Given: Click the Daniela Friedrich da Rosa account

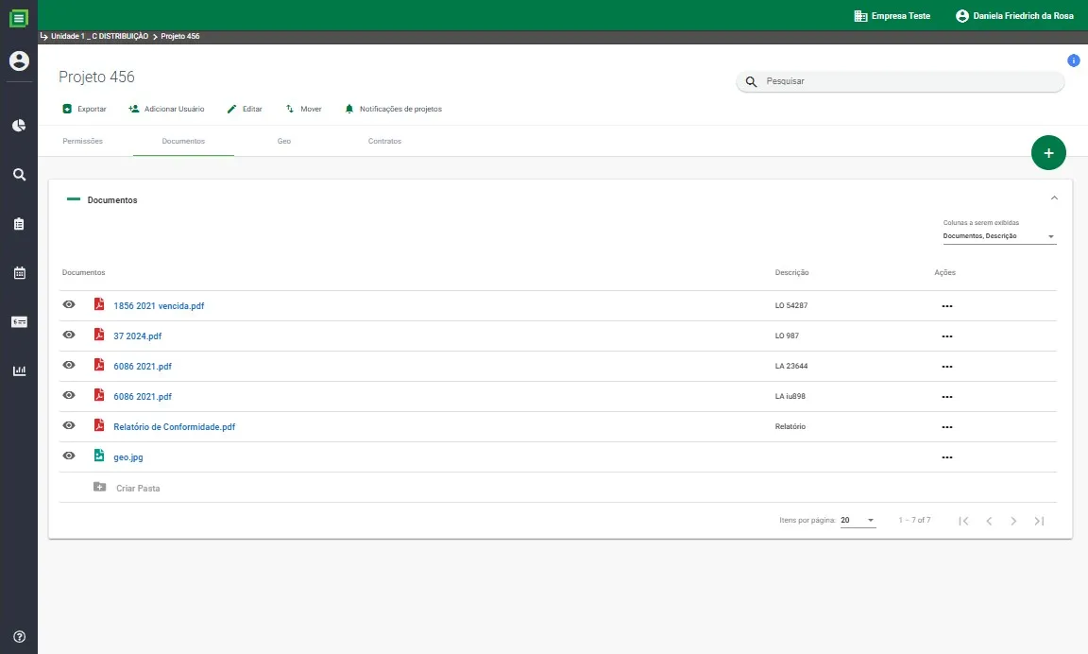Looking at the screenshot, I should click(1014, 16).
